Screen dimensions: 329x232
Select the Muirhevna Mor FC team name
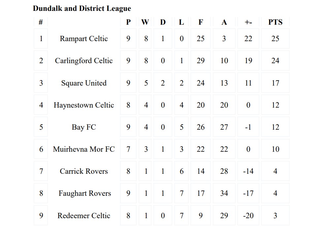[84, 149]
